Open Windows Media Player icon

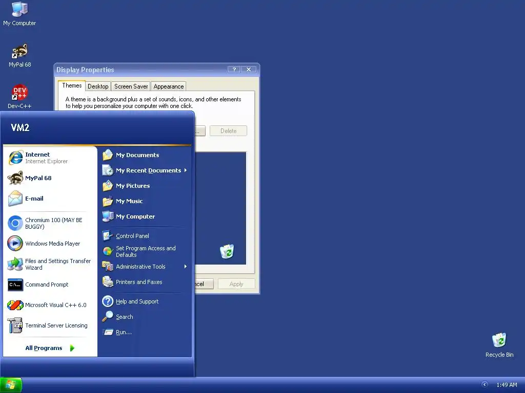click(15, 244)
